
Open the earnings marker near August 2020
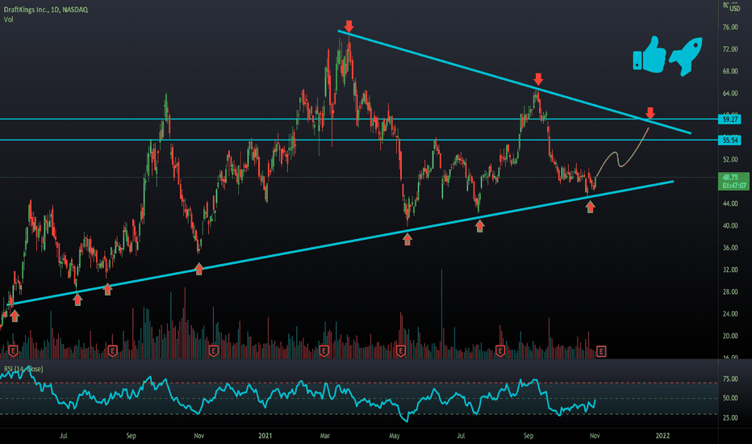click(113, 351)
